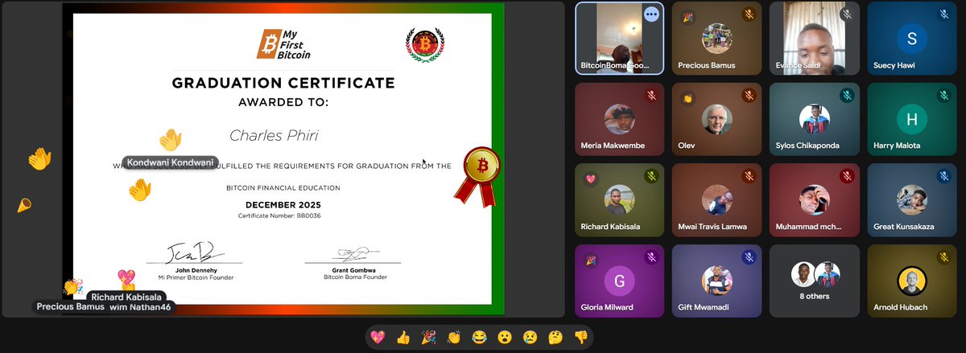Image resolution: width=966 pixels, height=353 pixels.
Task: Click Sylos Chikaponda's profile photo
Action: point(814,119)
